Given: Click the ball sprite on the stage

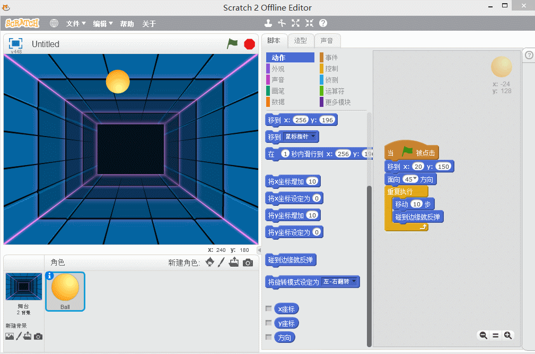Looking at the screenshot, I should coord(118,81).
